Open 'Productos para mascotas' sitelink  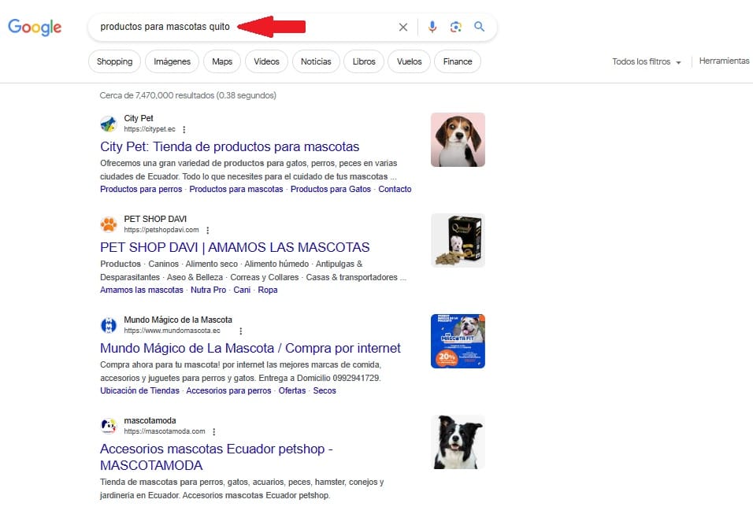point(236,189)
